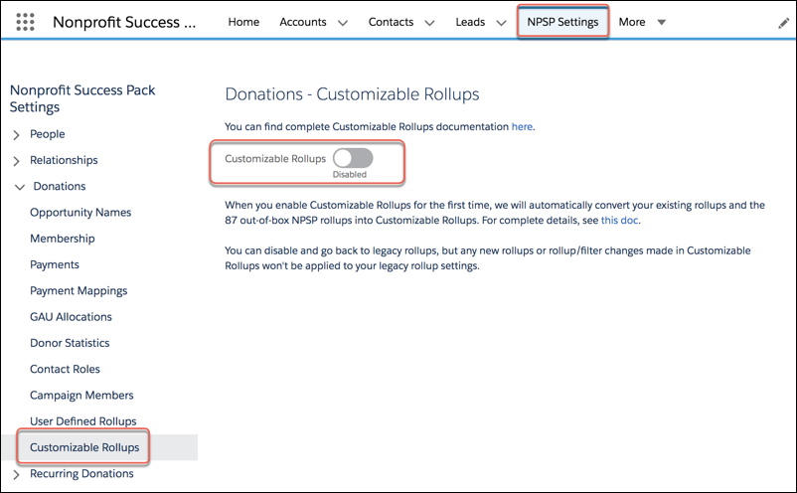Collapse the Donations section chevron
Viewport: 797px width, 493px height.
[x=20, y=187]
